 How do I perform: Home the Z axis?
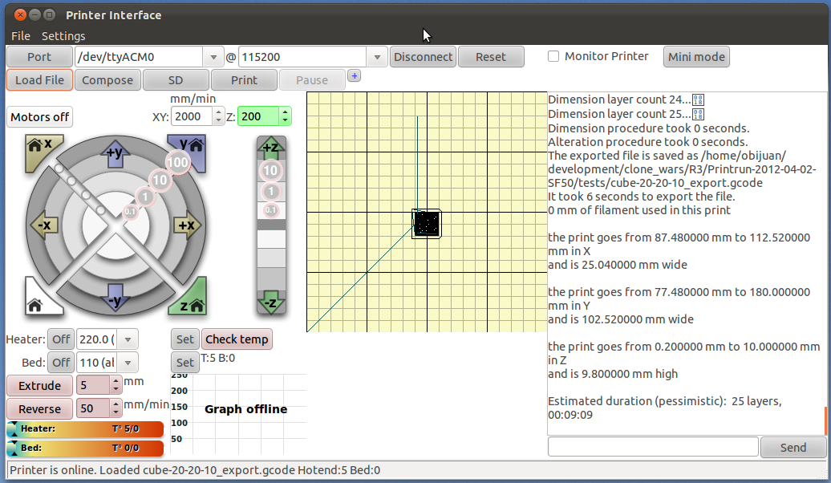[189, 301]
